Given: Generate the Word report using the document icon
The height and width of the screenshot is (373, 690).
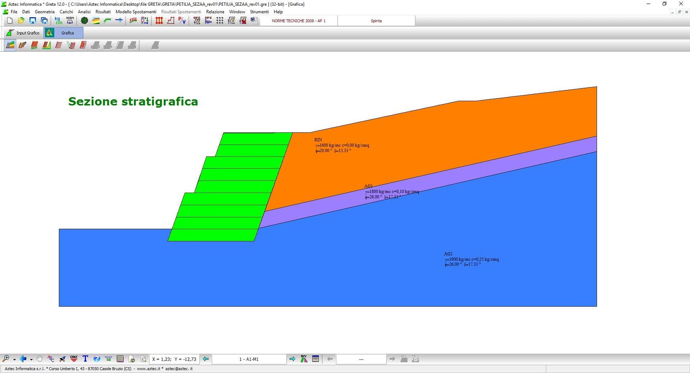Looking at the screenshot, I should point(254,20).
